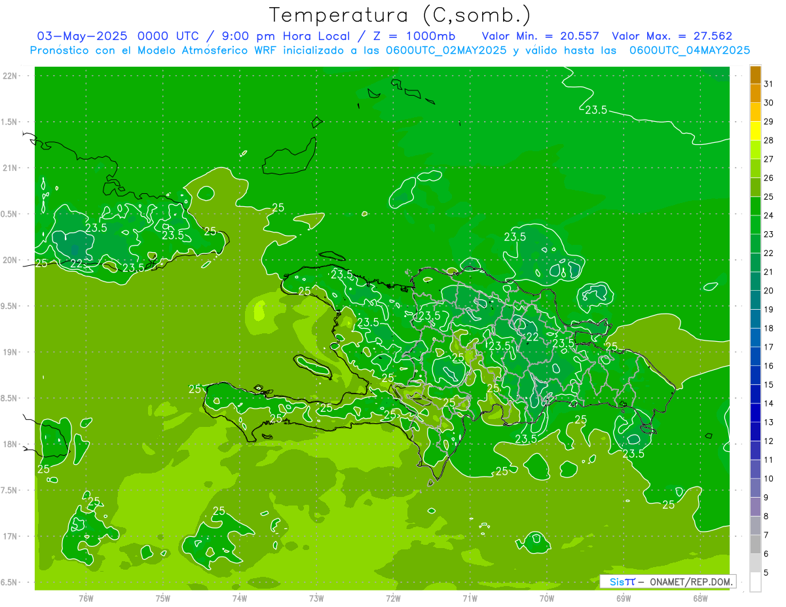The image size is (786, 607).
Task: Click "Valor Max. = 27.562"
Action: [x=671, y=36]
